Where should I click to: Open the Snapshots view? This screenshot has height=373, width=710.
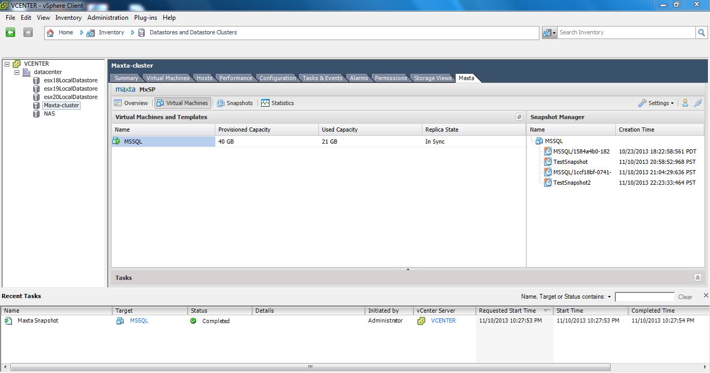(x=235, y=103)
